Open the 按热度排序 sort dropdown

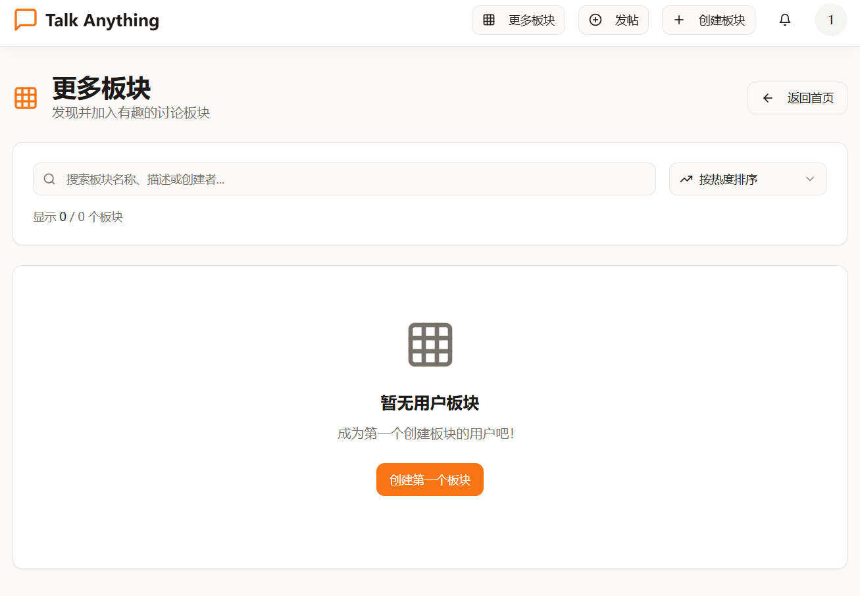click(747, 178)
